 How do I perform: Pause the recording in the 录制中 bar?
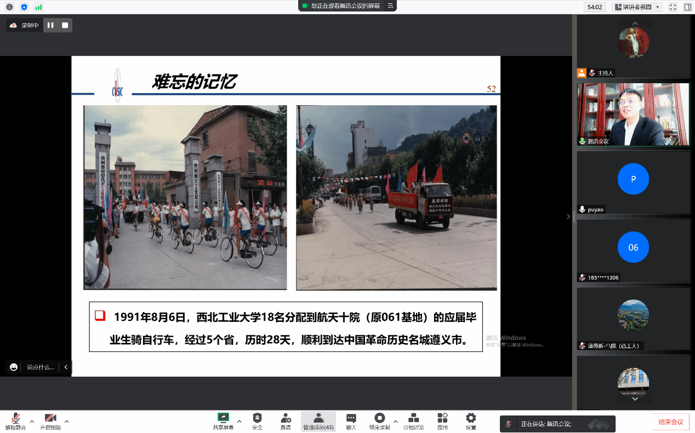[50, 25]
